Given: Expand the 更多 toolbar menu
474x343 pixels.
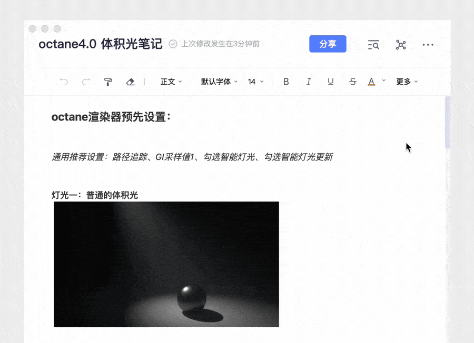Looking at the screenshot, I should coord(407,82).
